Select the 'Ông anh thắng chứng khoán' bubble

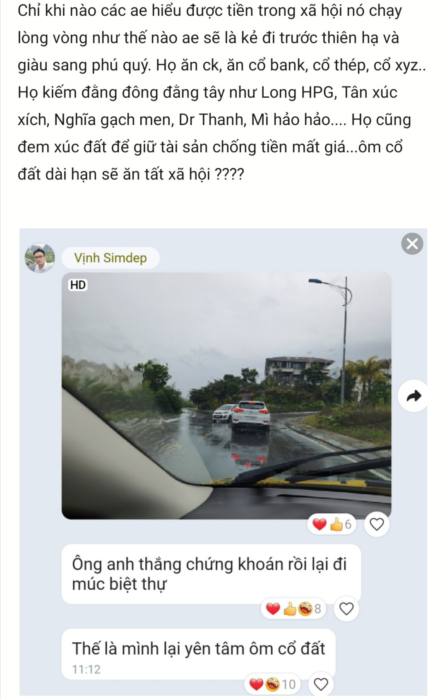[x=211, y=574]
